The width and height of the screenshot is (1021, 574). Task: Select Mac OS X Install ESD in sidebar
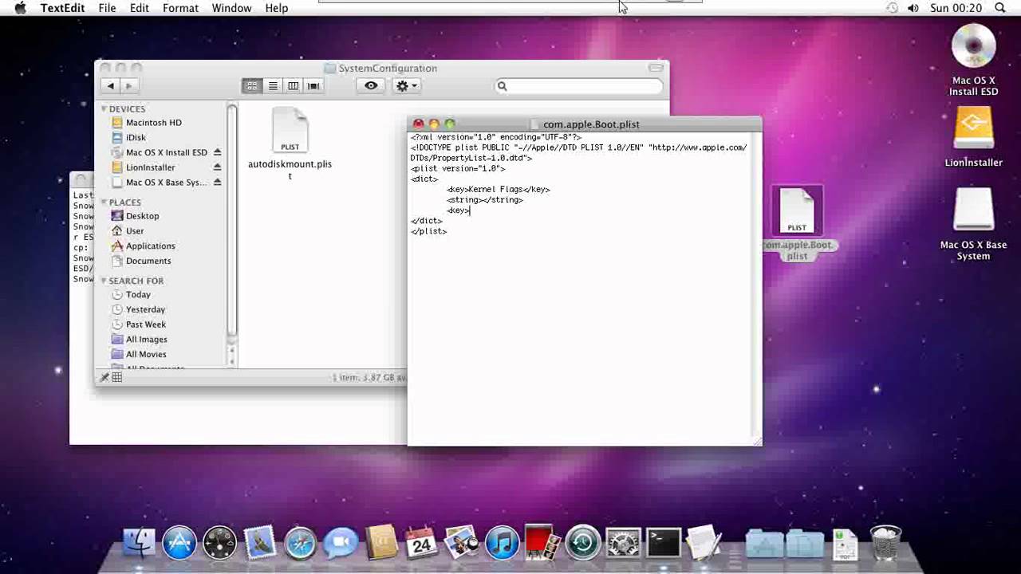167,152
